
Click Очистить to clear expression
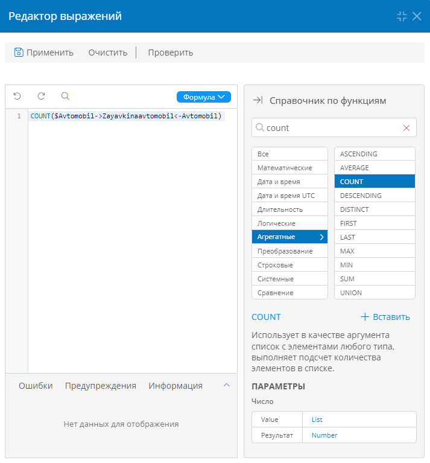point(108,53)
